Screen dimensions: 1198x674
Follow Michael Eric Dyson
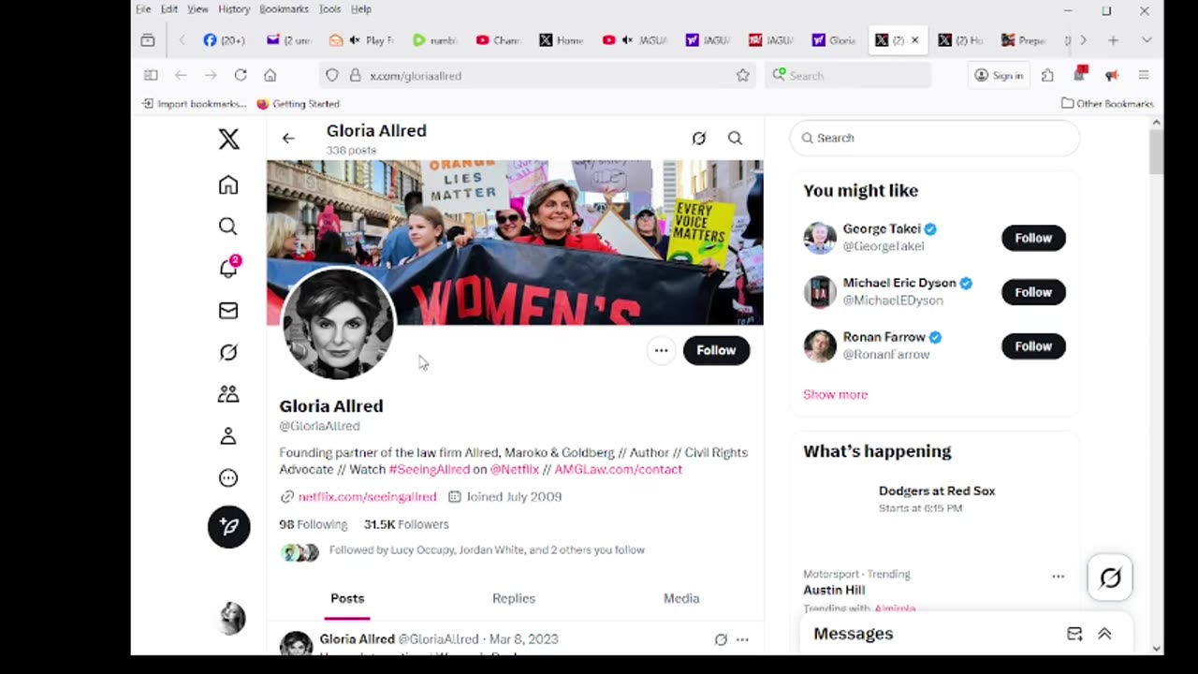(1033, 292)
